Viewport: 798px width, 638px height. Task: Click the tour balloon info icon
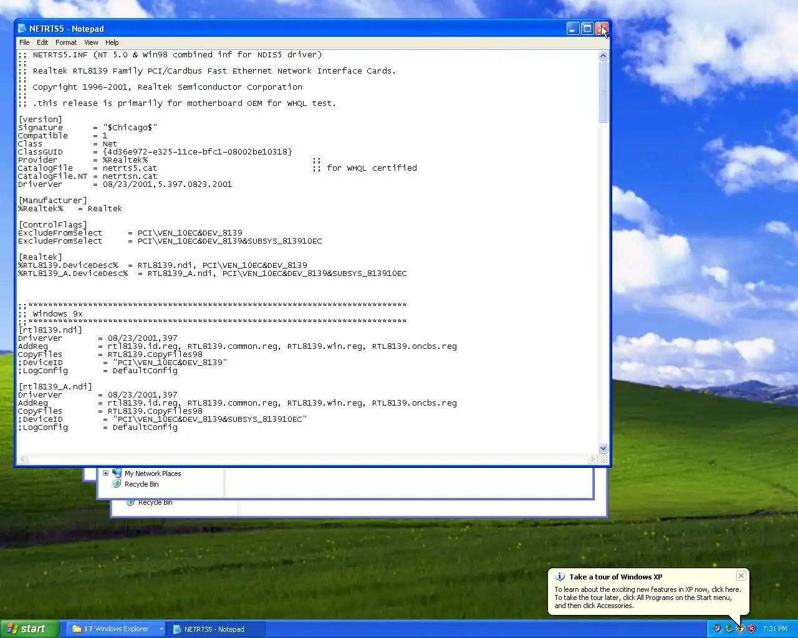[x=560, y=577]
